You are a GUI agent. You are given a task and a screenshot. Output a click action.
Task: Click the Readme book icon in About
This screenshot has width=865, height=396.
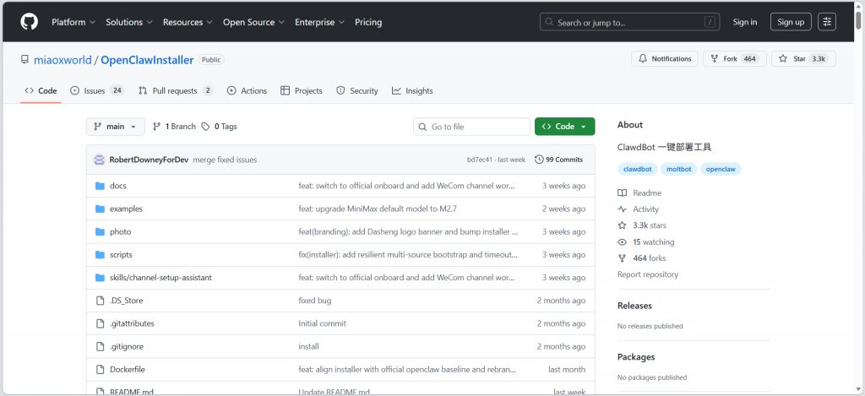(x=623, y=193)
